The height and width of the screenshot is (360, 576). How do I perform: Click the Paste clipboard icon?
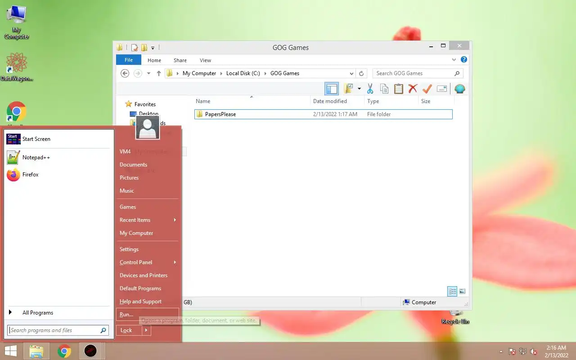(x=398, y=89)
